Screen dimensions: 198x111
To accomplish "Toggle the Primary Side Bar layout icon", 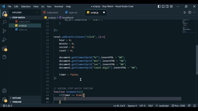I will pyautogui.click(x=159, y=6).
